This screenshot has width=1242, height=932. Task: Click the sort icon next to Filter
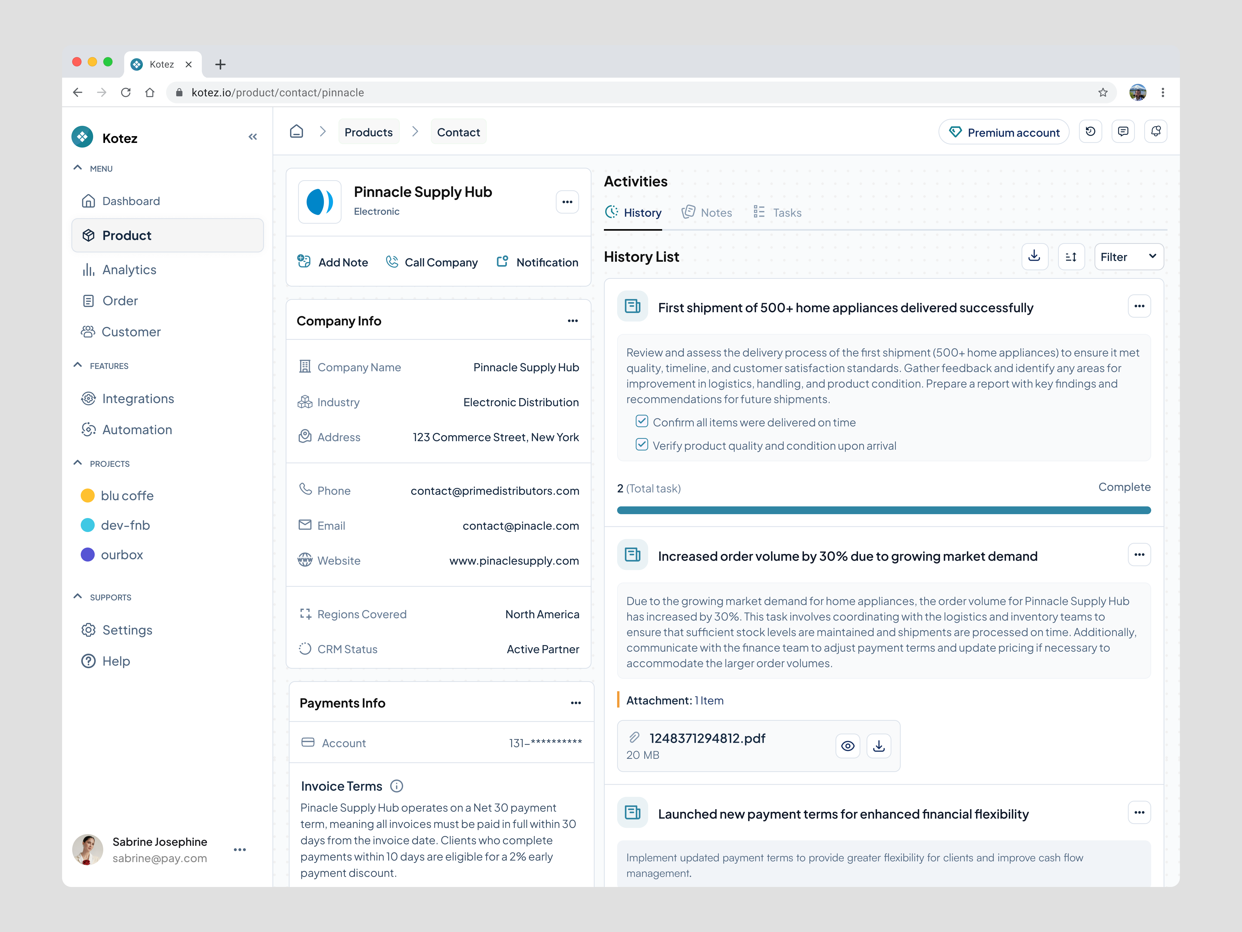1071,257
